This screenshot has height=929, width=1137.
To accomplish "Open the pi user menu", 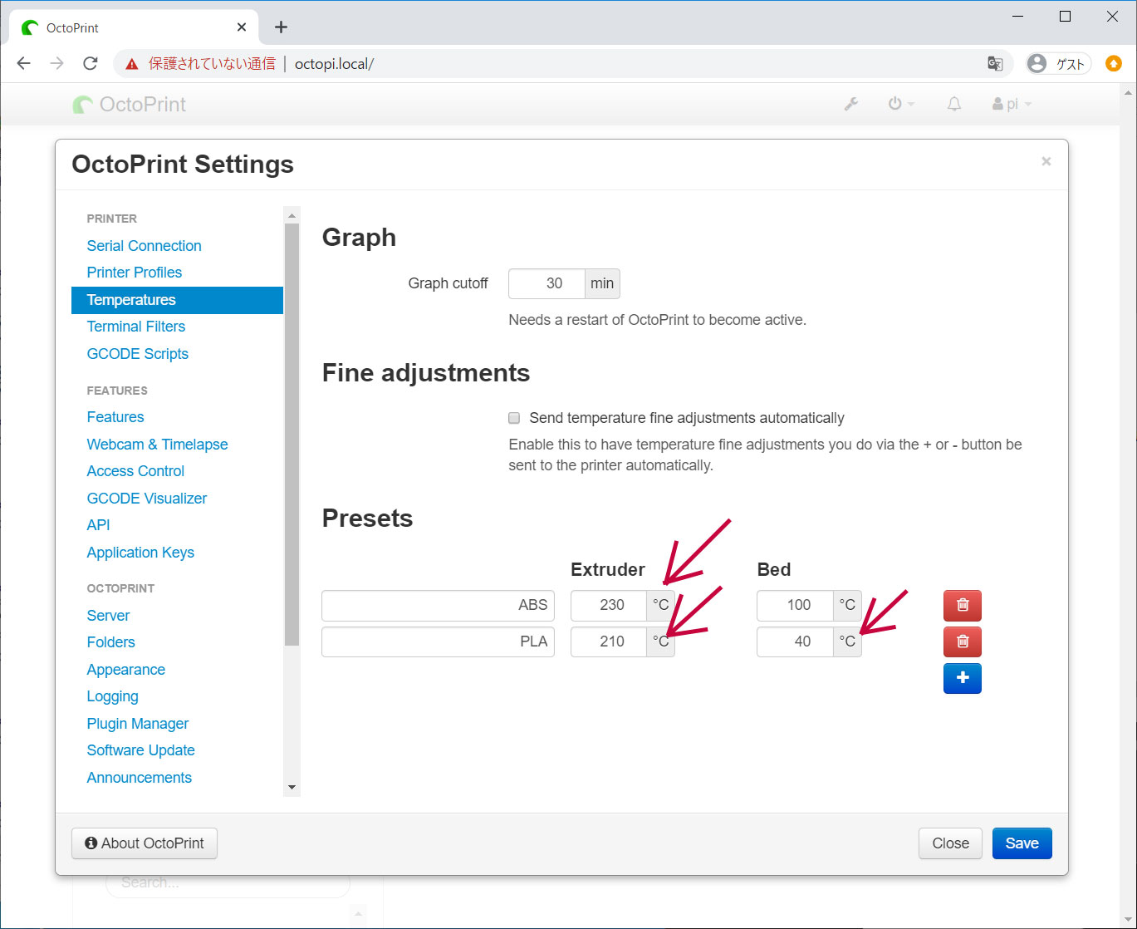I will (1012, 104).
